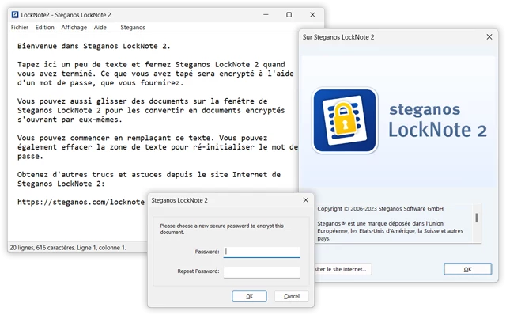Click Cancel in the password dialog
The width and height of the screenshot is (506, 315).
tap(292, 296)
